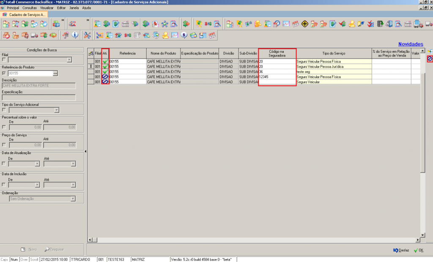Click the blue info icon in toolbar
433x262 pixels.
coord(75,35)
